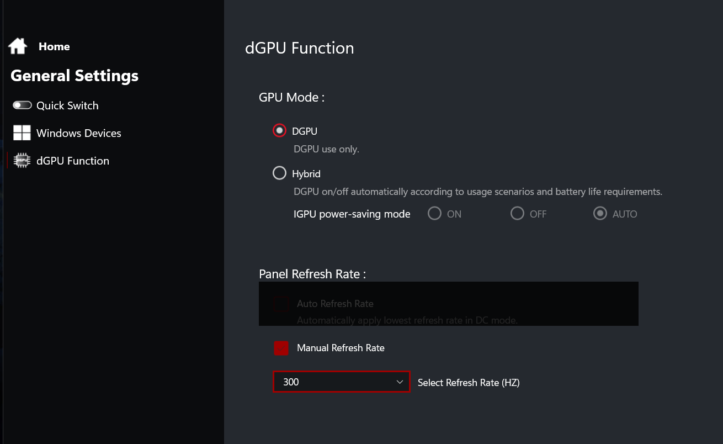Select the DGPU radio button

(279, 131)
